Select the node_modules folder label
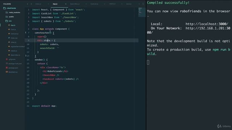The width and height of the screenshot is (232, 130). tap(14, 13)
